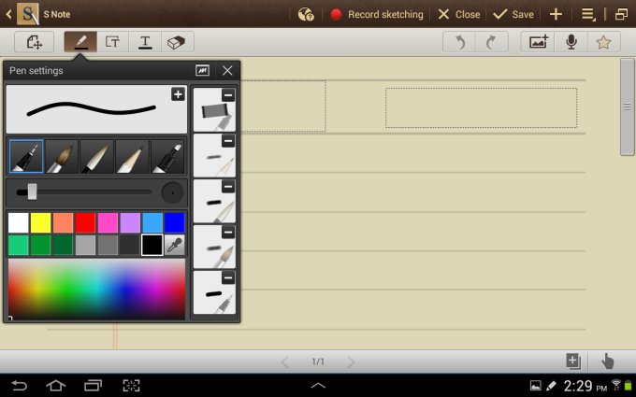Pick a color from the spectrum gradient
Image resolution: width=636 pixels, height=397 pixels.
(96, 290)
